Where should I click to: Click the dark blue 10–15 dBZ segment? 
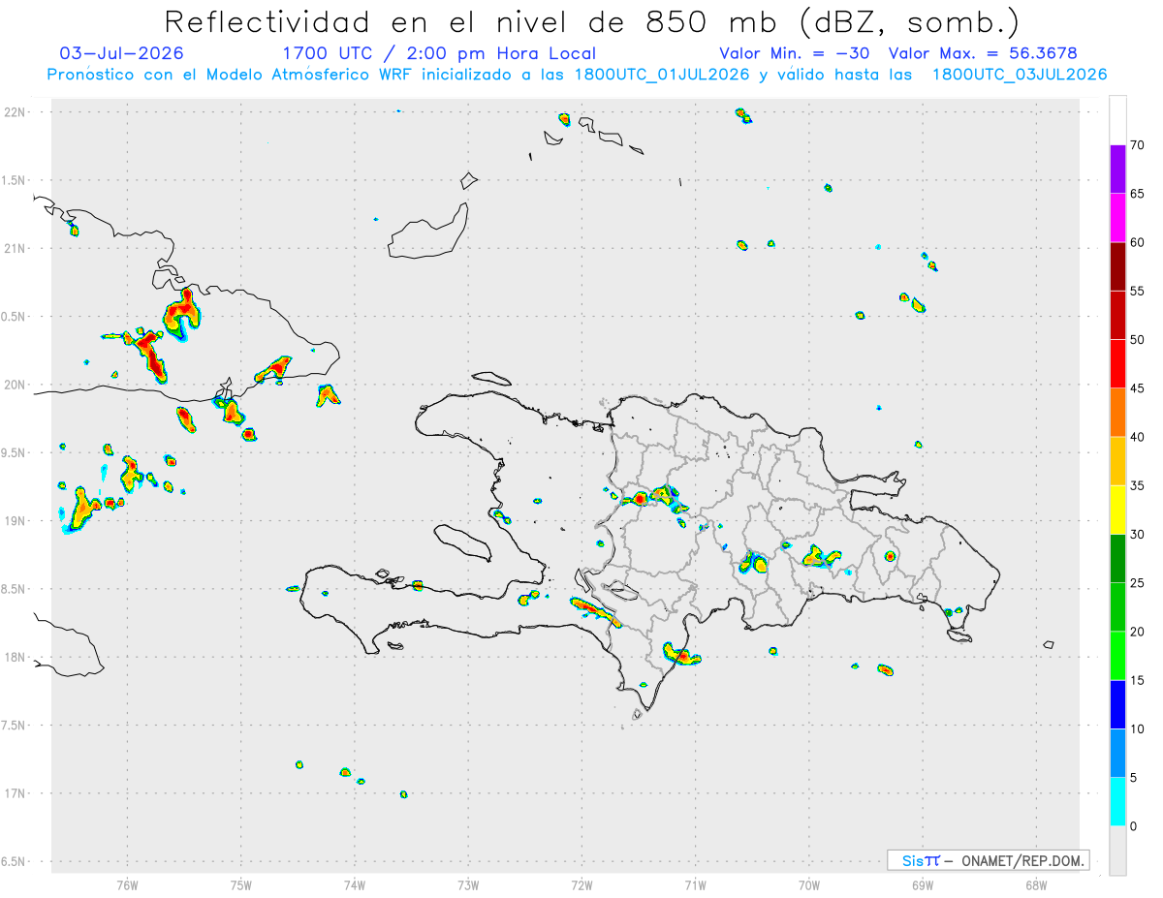tap(1117, 704)
